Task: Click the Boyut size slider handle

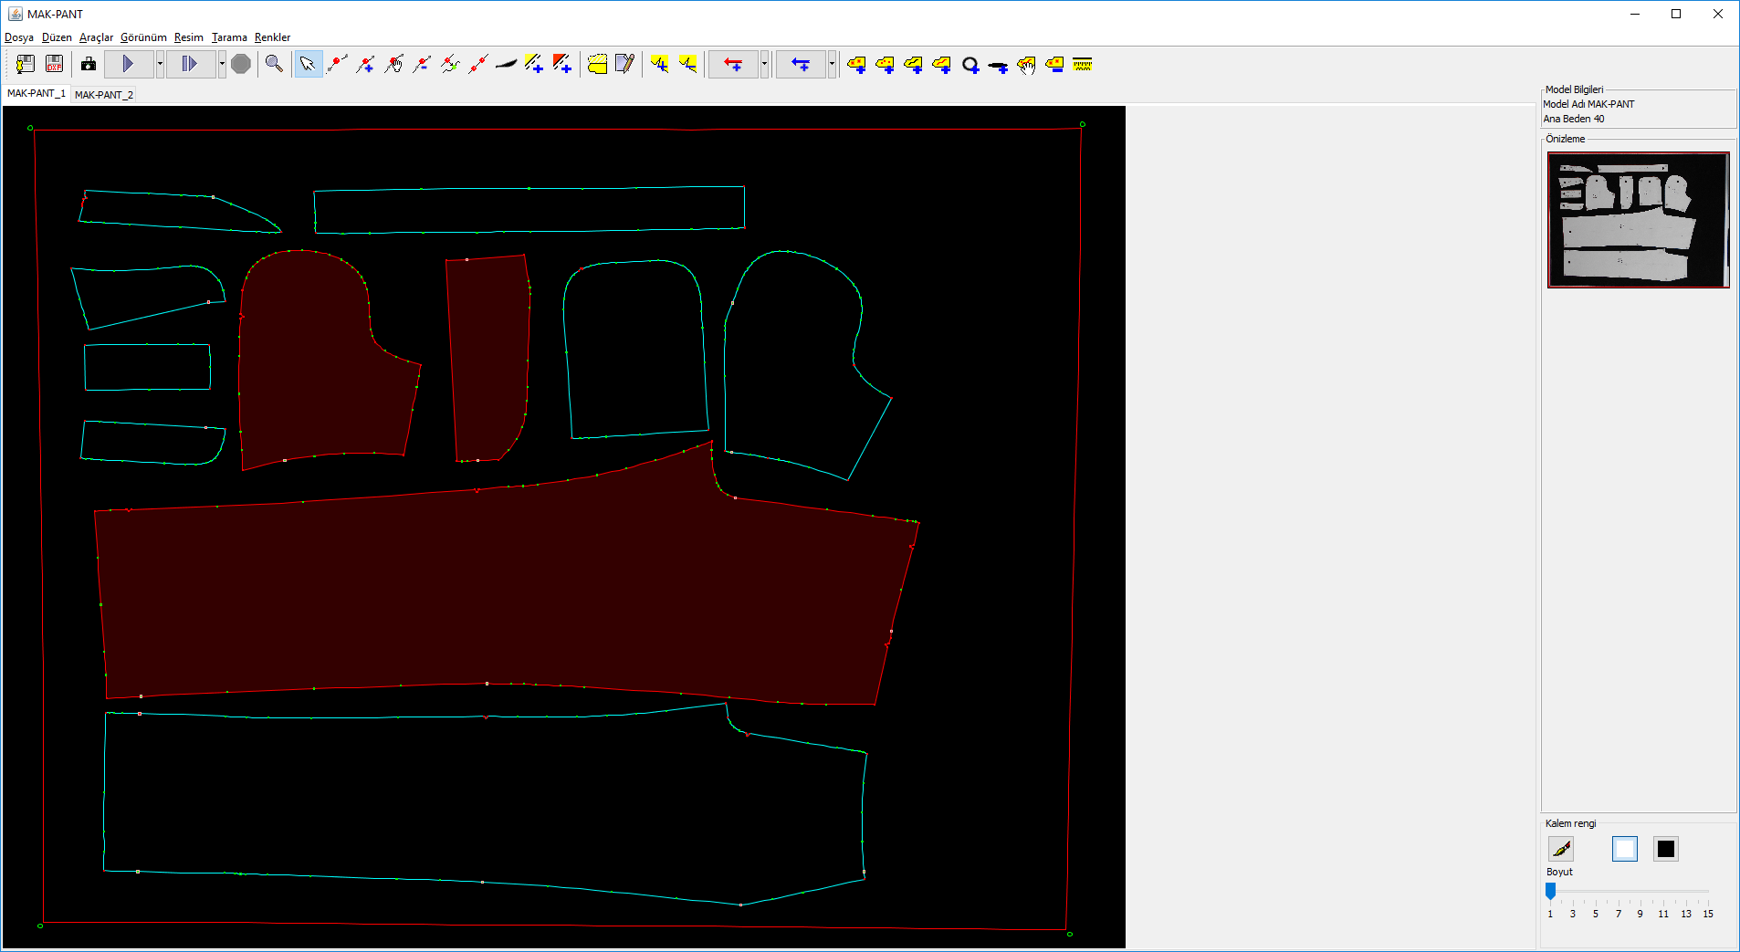Action: [1550, 891]
